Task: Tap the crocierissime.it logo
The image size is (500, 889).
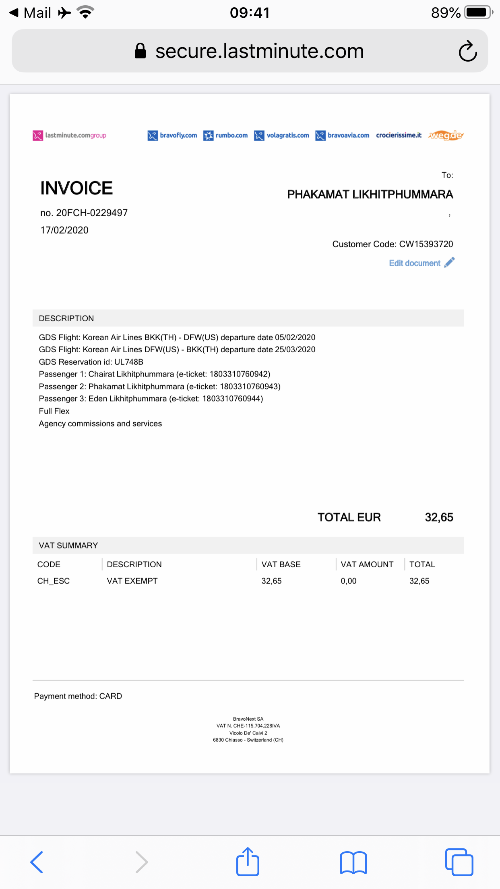Action: (399, 135)
